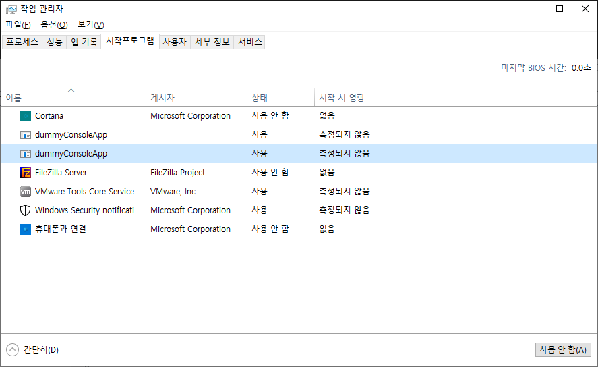
Task: Select the VMware Tools Core Service entry
Action: click(85, 192)
